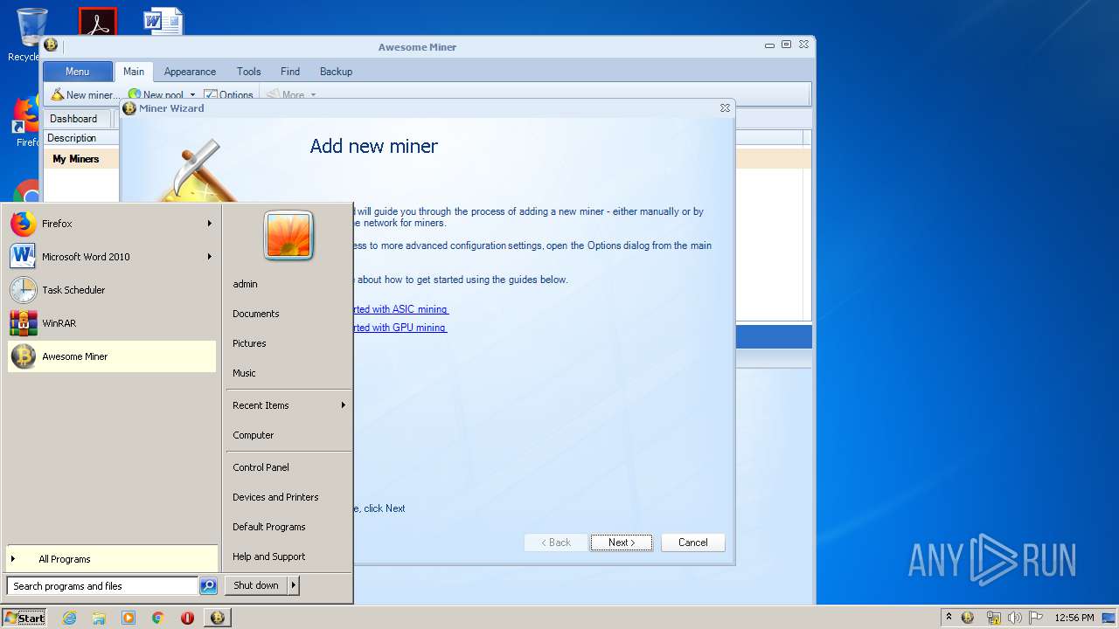Focus the Search programs and files box
The width and height of the screenshot is (1119, 629).
(x=102, y=586)
